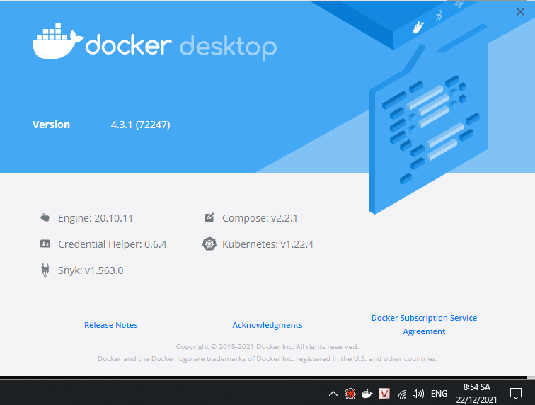
Task: Open the Acknowledgments link
Action: point(267,325)
